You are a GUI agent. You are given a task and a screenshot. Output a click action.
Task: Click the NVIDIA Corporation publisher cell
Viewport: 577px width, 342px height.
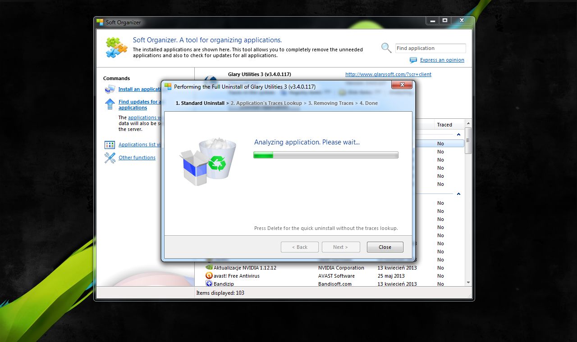(341, 268)
